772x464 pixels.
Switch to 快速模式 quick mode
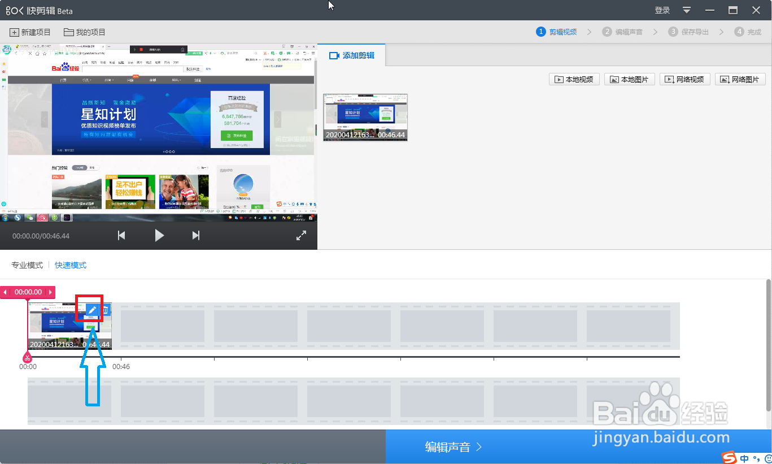pyautogui.click(x=71, y=265)
